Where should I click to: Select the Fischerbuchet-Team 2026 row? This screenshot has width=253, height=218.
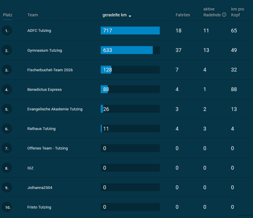coord(126,70)
